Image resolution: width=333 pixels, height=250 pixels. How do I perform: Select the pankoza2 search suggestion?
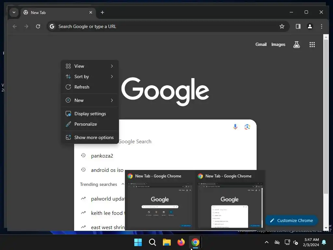point(102,156)
